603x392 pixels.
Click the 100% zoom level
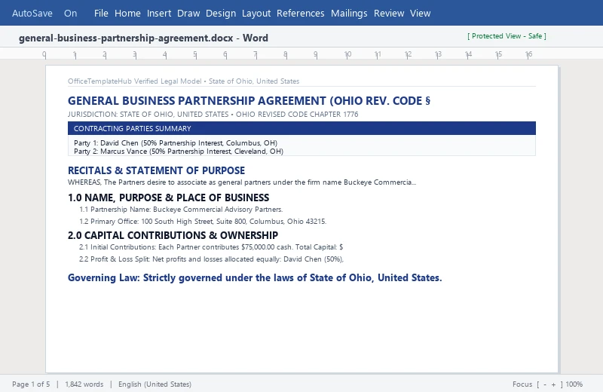tap(574, 384)
